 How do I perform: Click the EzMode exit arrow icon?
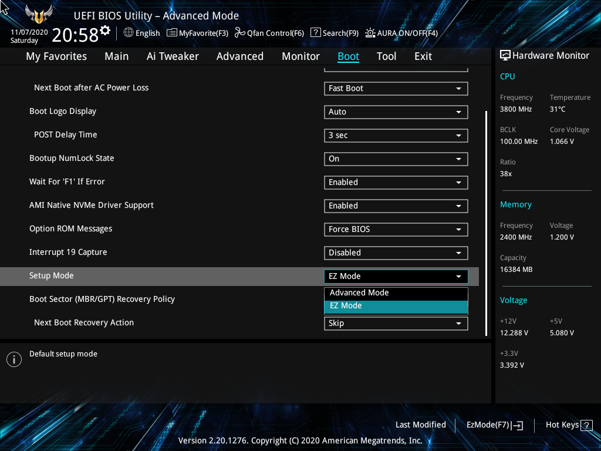[x=517, y=425]
